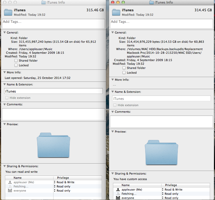Screen dimensions: 215x200
Task: Click the 315.46 GB size label
Action: click(x=95, y=10)
